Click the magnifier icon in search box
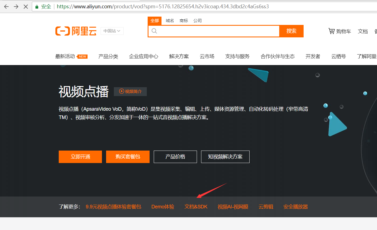 pyautogui.click(x=154, y=31)
